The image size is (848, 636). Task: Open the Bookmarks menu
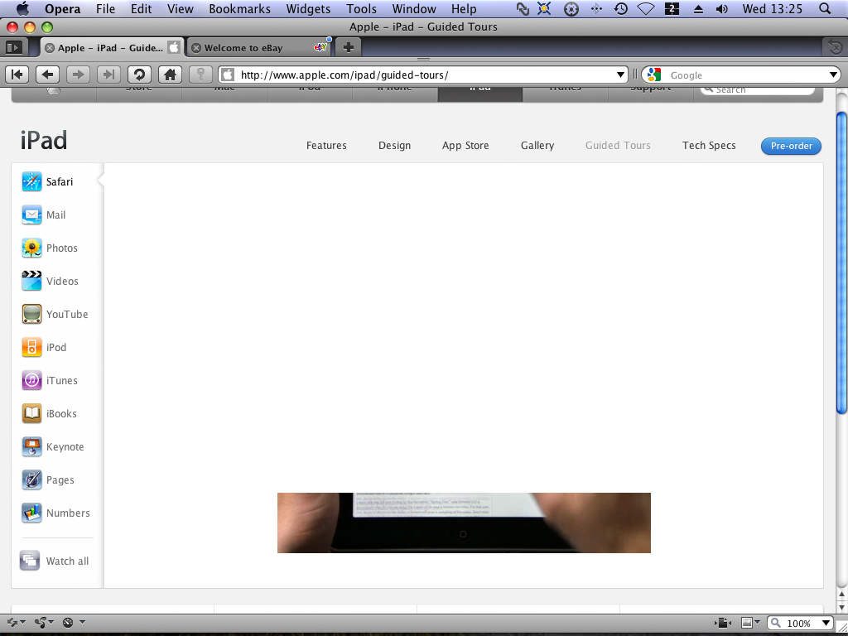pos(239,8)
